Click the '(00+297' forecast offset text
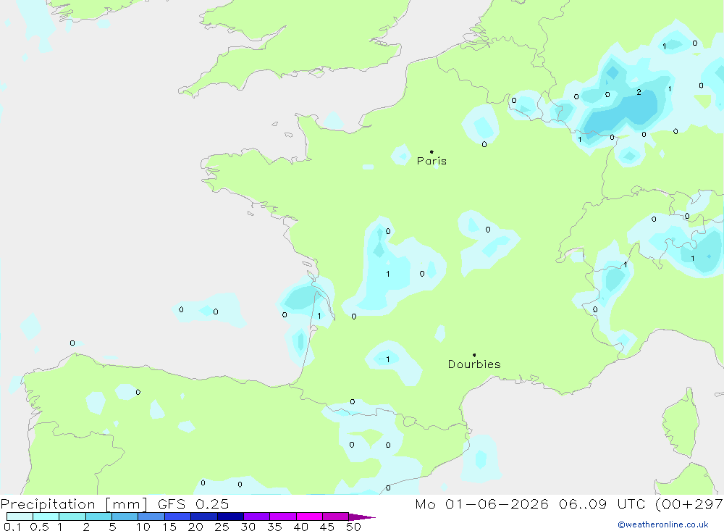 pyautogui.click(x=689, y=504)
